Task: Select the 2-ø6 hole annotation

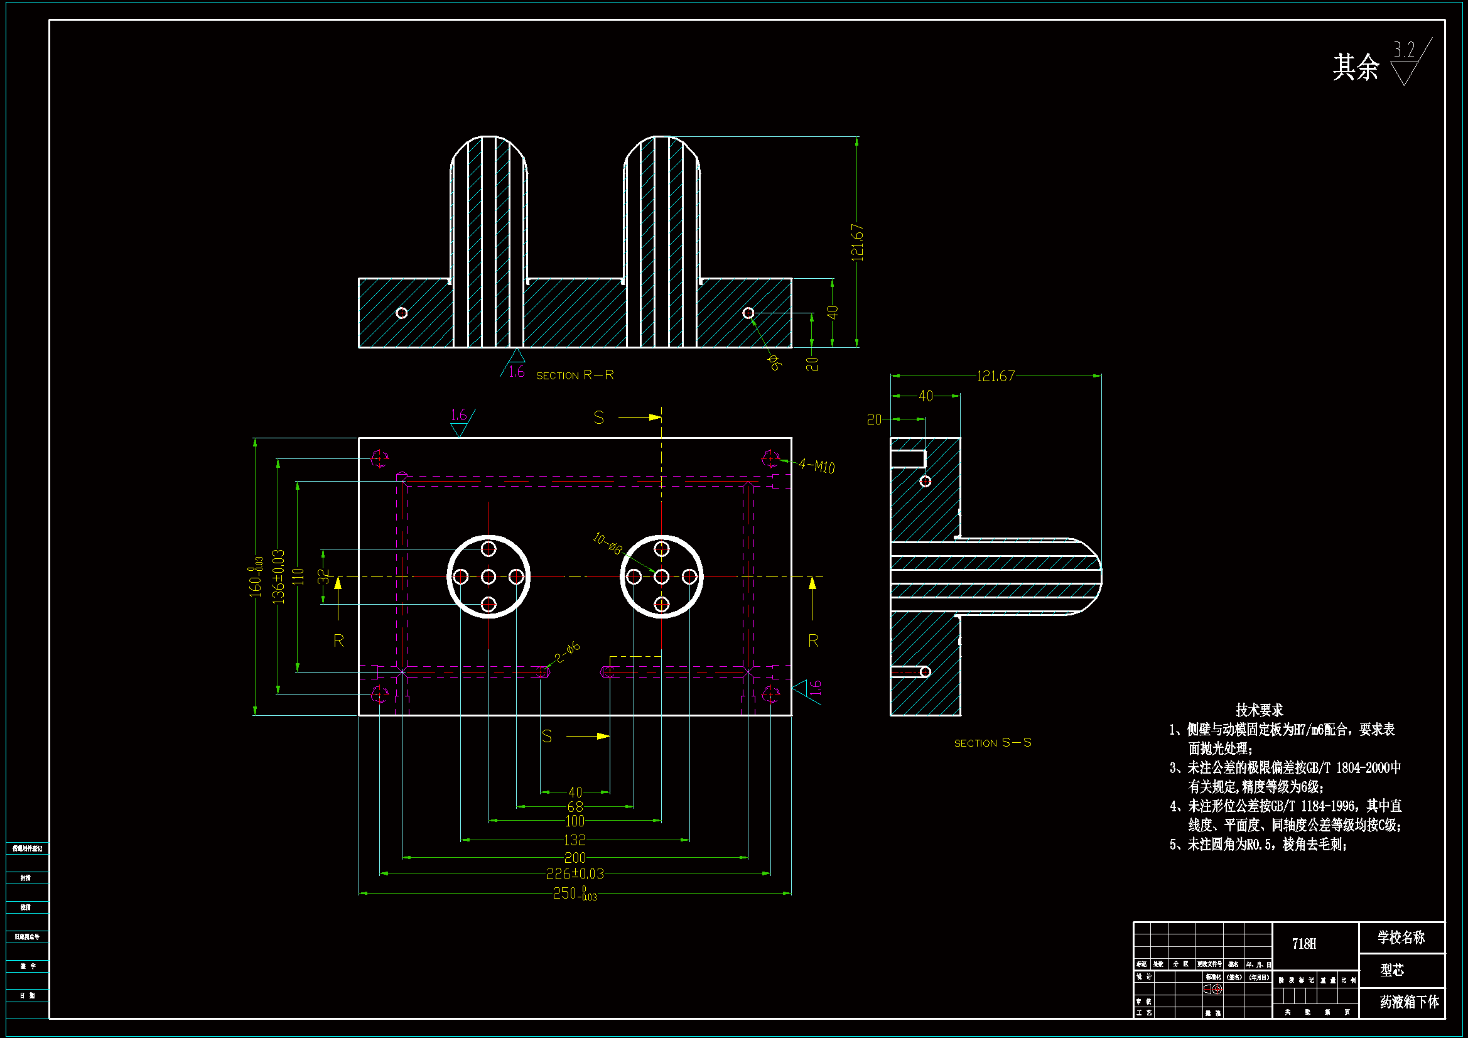Action: 567,652
